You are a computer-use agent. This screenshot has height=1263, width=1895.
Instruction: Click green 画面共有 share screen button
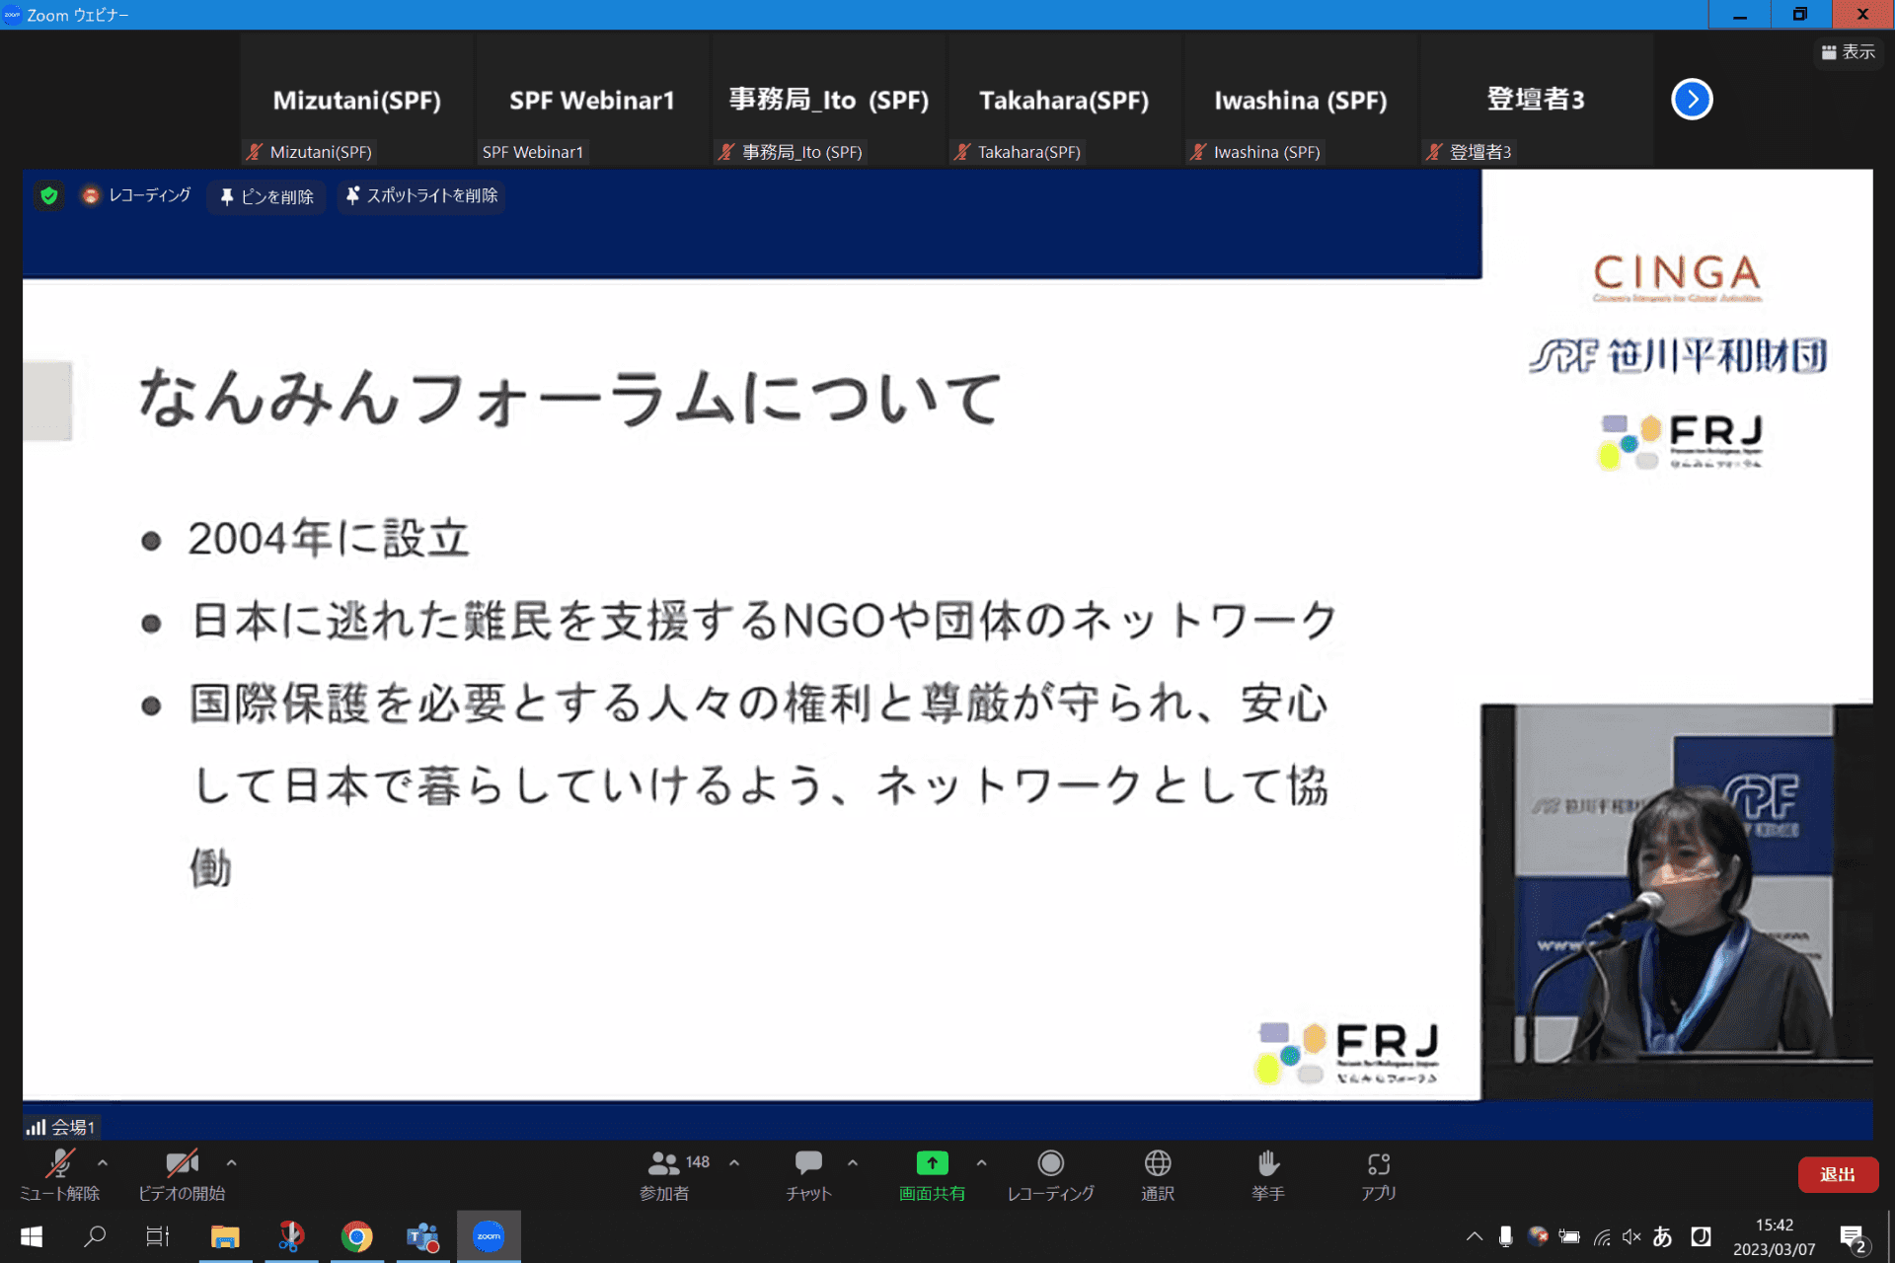click(x=932, y=1174)
